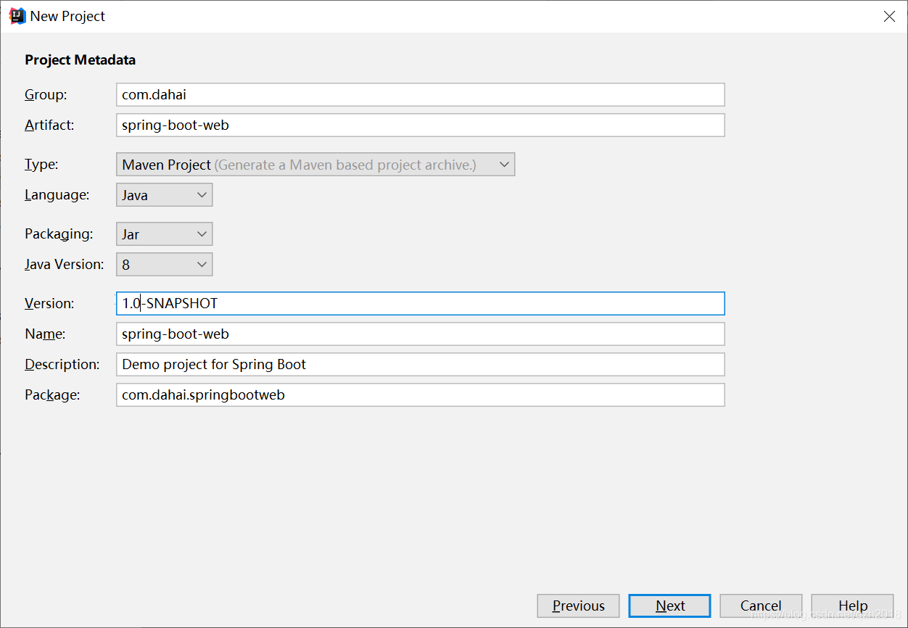The image size is (908, 628).
Task: Click the Java Version: label
Action: [x=65, y=265]
